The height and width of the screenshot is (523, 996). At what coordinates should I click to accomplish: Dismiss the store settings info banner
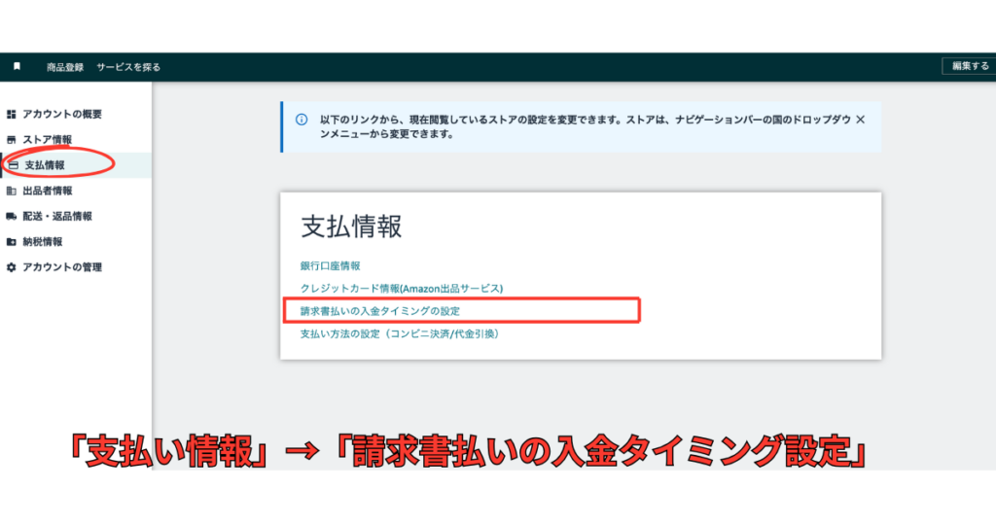pos(860,120)
